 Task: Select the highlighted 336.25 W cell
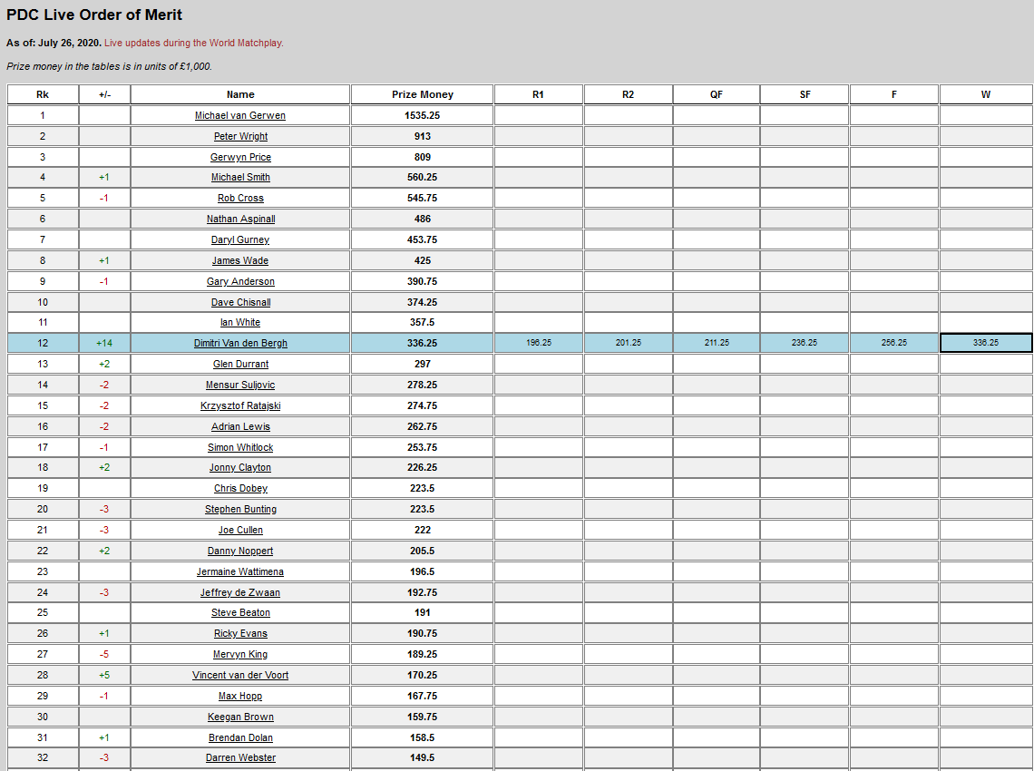pos(986,343)
